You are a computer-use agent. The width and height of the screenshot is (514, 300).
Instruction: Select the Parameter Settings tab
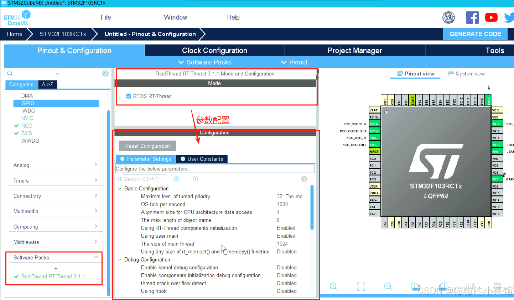pyautogui.click(x=146, y=159)
